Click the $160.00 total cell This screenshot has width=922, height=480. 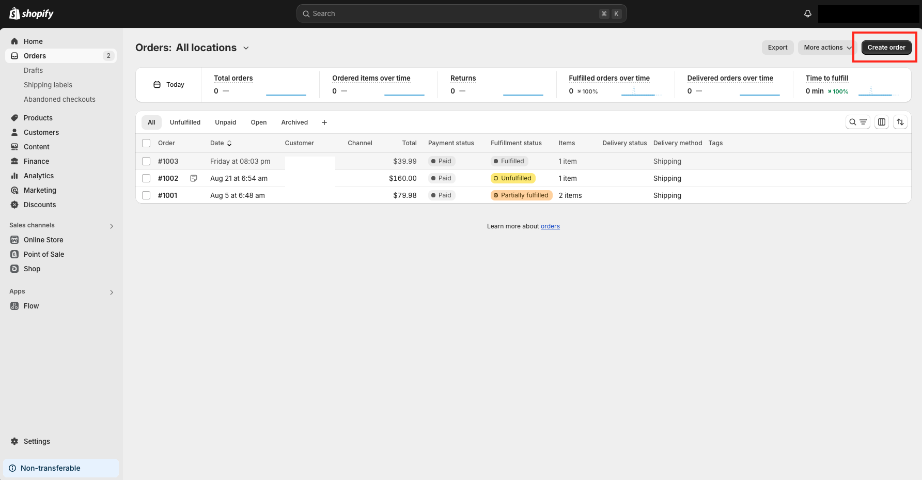click(x=402, y=178)
